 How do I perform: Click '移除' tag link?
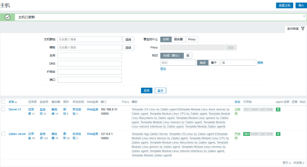pyautogui.click(x=260, y=63)
